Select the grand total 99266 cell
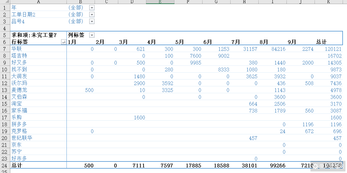Screen dimensions: 347x173 tap(278, 165)
